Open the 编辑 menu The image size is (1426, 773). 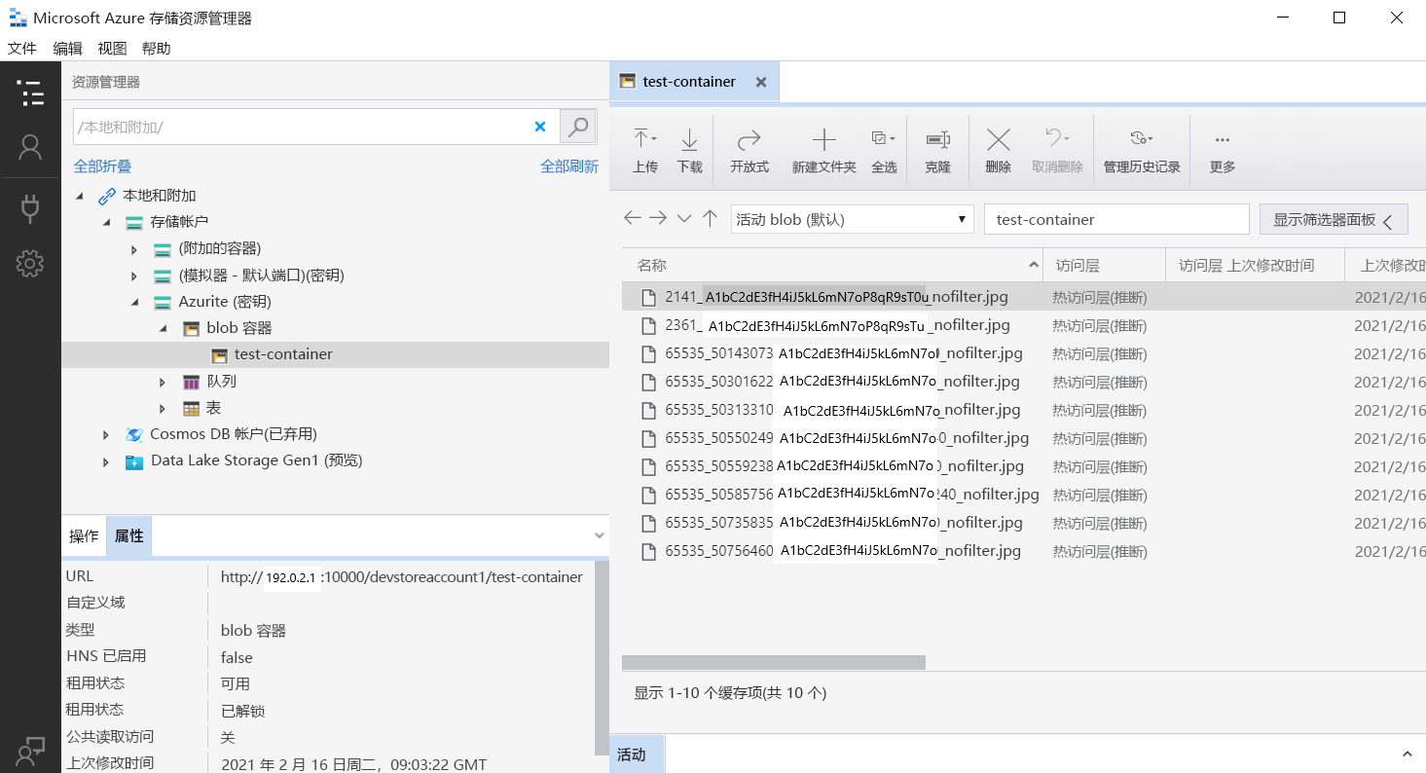(67, 49)
